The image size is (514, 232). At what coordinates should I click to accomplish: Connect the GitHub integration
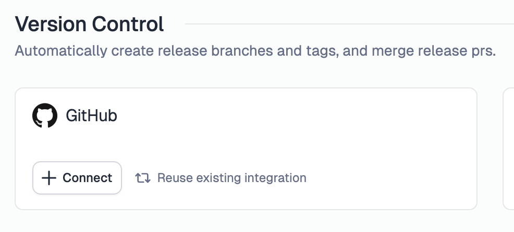tap(77, 178)
